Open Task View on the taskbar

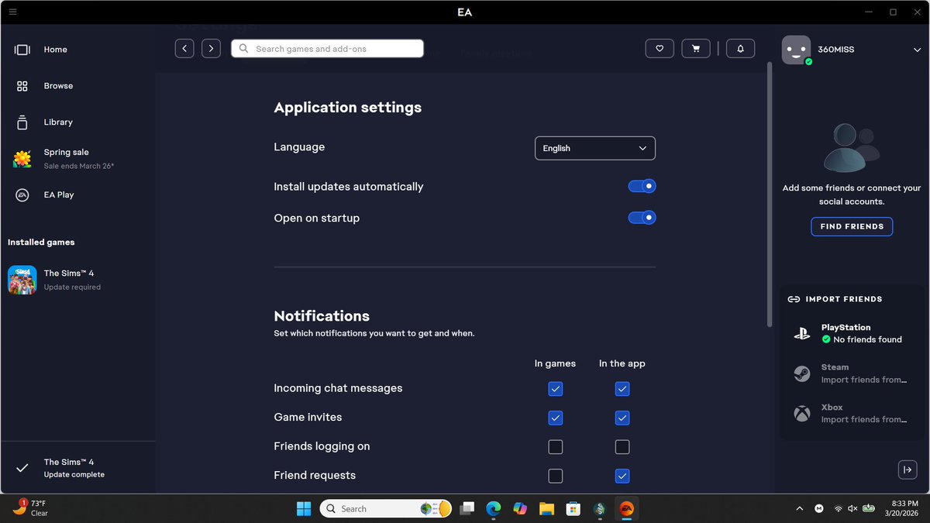467,509
